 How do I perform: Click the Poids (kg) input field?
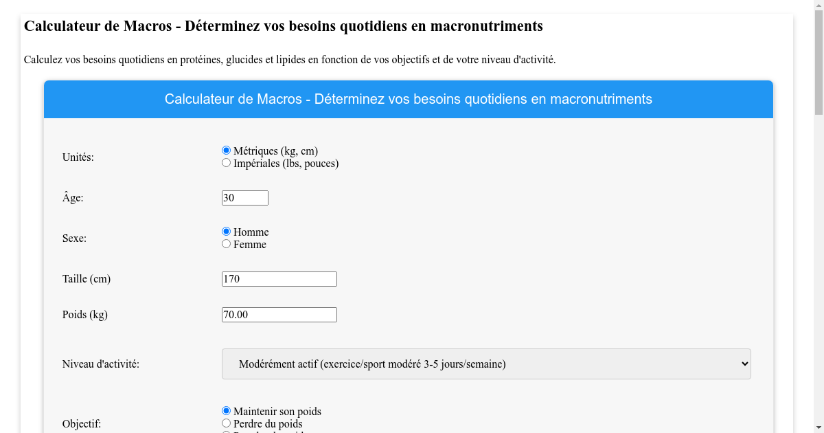click(x=279, y=314)
